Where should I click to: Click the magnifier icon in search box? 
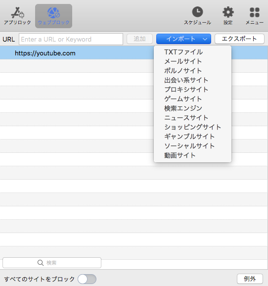(x=41, y=263)
